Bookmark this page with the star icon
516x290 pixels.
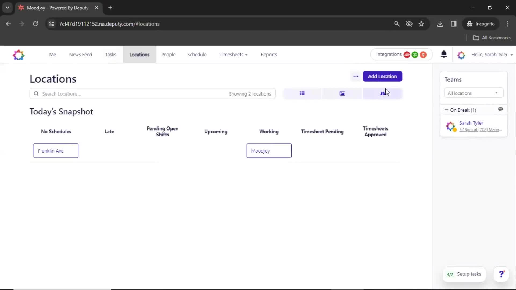(421, 24)
